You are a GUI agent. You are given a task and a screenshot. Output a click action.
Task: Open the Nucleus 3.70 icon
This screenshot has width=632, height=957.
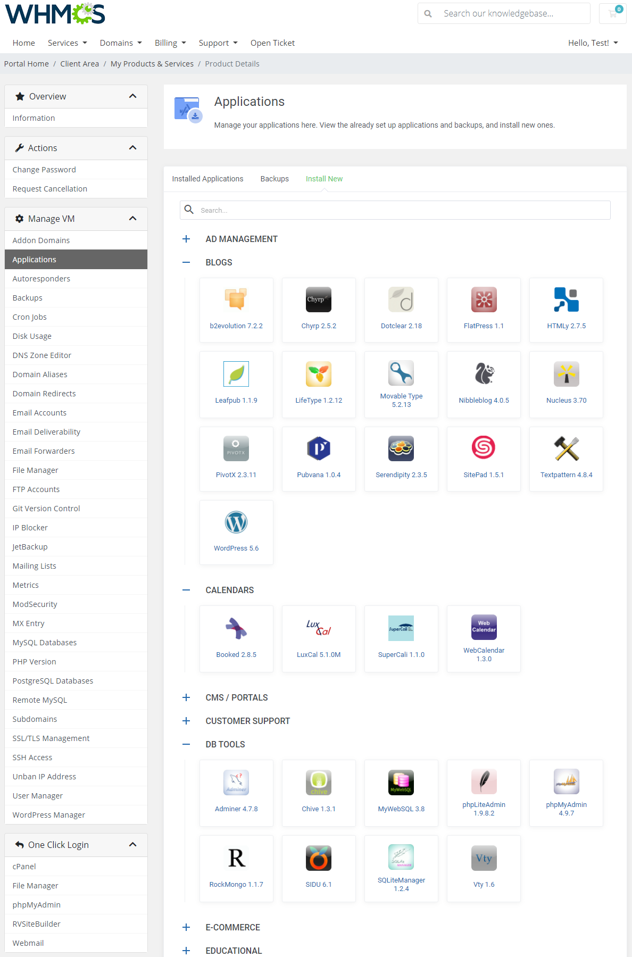566,373
